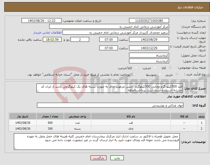
Task: Click the delivery province field کرمانشاه
Action: pyautogui.click(x=149, y=55)
